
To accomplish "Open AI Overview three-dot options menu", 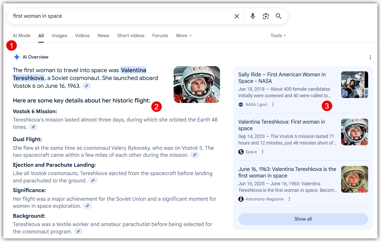I will (x=370, y=57).
